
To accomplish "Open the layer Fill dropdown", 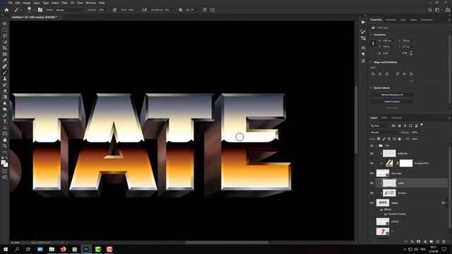I will [x=421, y=139].
